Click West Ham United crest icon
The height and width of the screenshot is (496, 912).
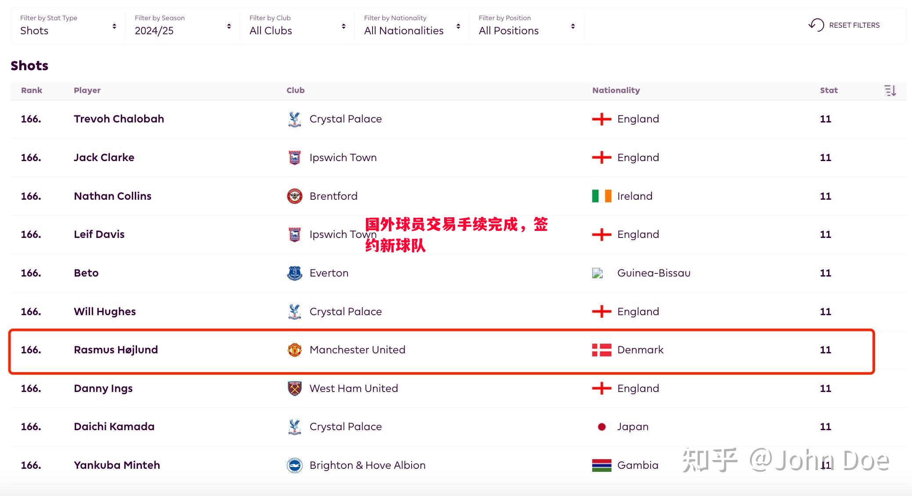(x=294, y=388)
